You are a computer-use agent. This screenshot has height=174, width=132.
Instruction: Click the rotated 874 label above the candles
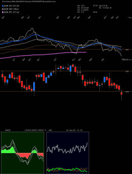click(74, 60)
